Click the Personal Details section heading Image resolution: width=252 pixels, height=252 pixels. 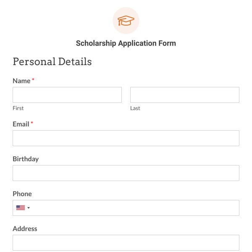click(52, 62)
